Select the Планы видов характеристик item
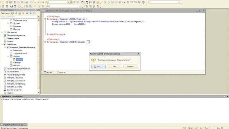 click(x=19, y=68)
